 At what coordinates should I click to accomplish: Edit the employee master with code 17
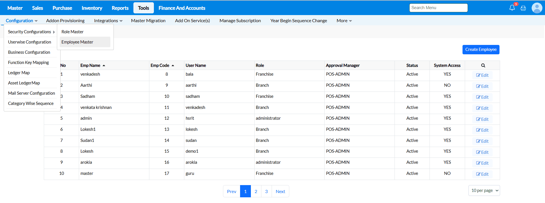482,174
